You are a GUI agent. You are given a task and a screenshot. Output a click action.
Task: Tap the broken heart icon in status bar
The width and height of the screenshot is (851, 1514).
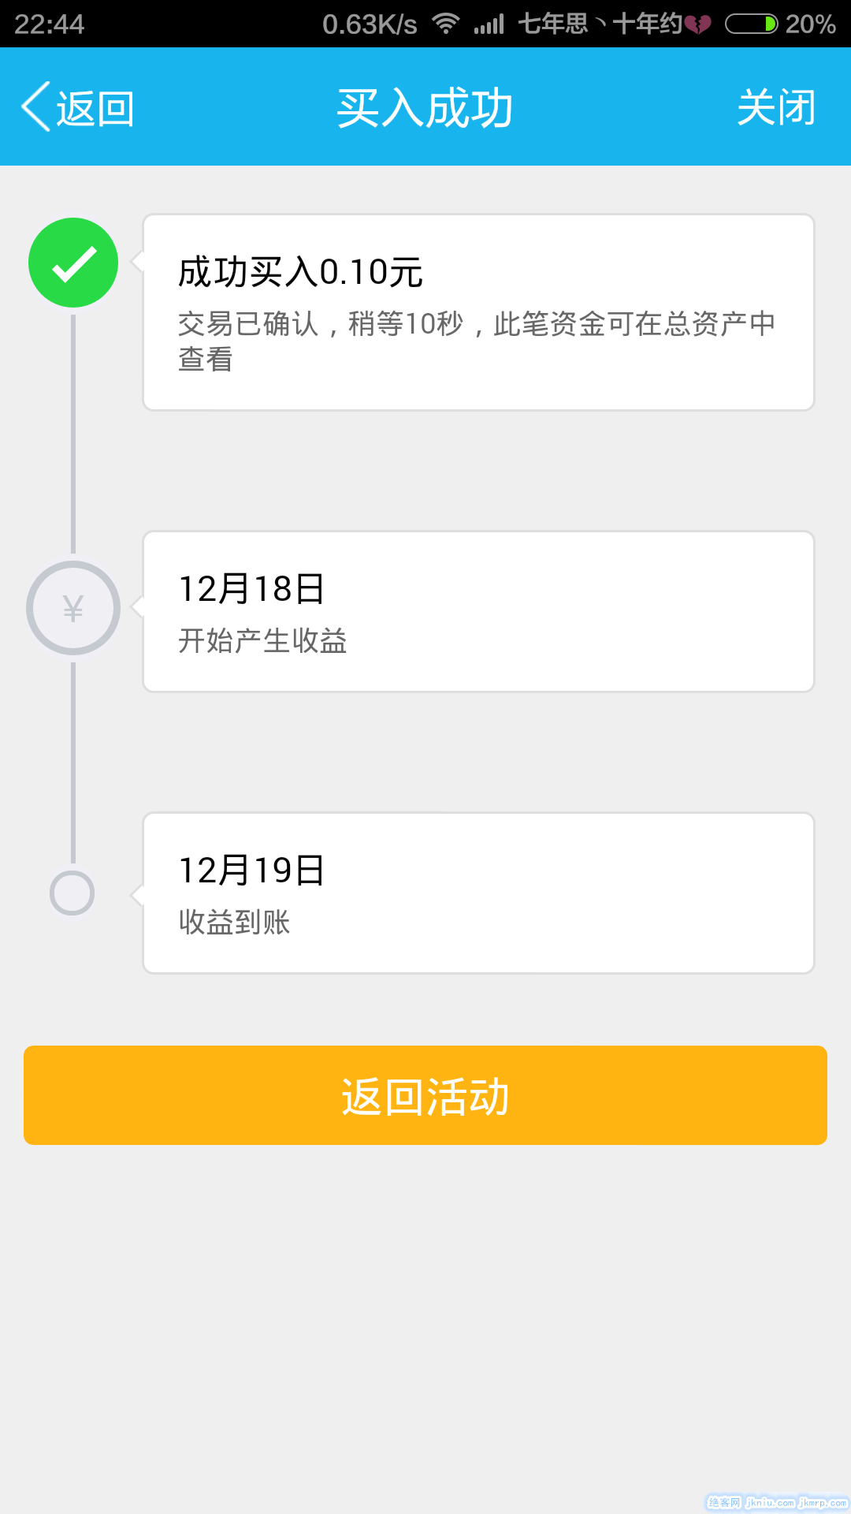697,24
